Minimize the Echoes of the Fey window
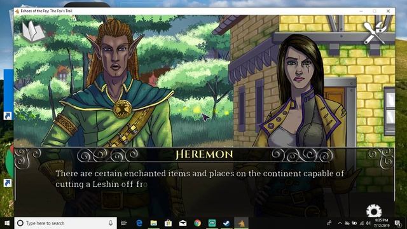 361,11
